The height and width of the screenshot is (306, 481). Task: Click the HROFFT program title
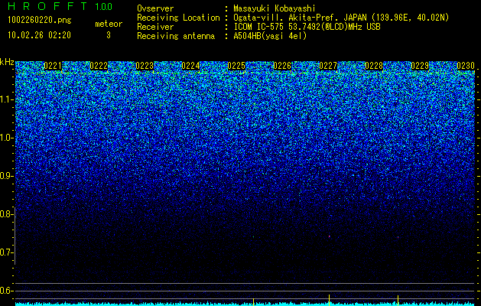(47, 6)
